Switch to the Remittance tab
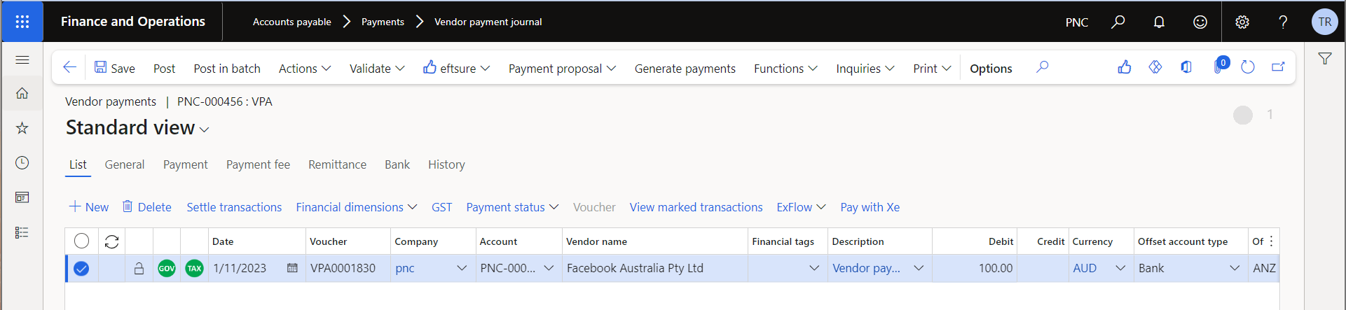 pyautogui.click(x=337, y=164)
